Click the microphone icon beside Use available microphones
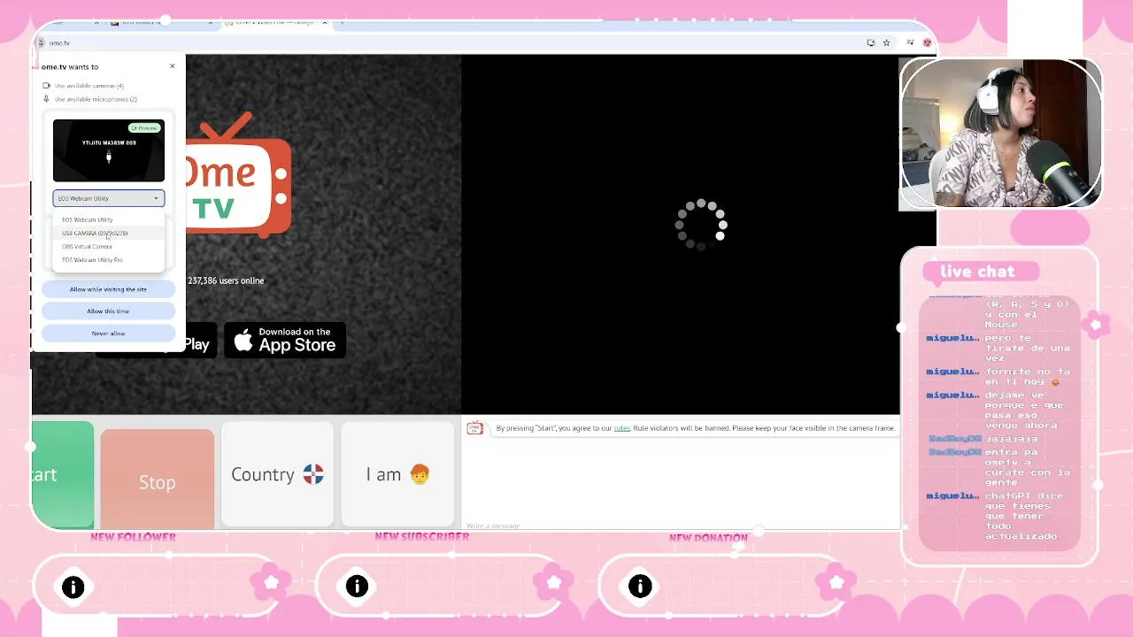1133x637 pixels. coord(47,99)
